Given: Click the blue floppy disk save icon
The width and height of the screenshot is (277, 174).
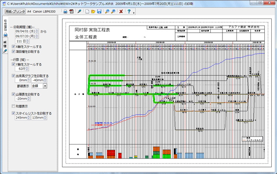Looking at the screenshot, I should click(x=99, y=11).
